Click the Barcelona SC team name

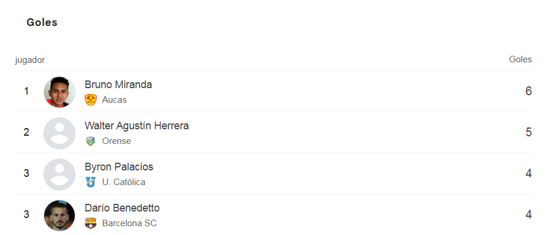[130, 223]
